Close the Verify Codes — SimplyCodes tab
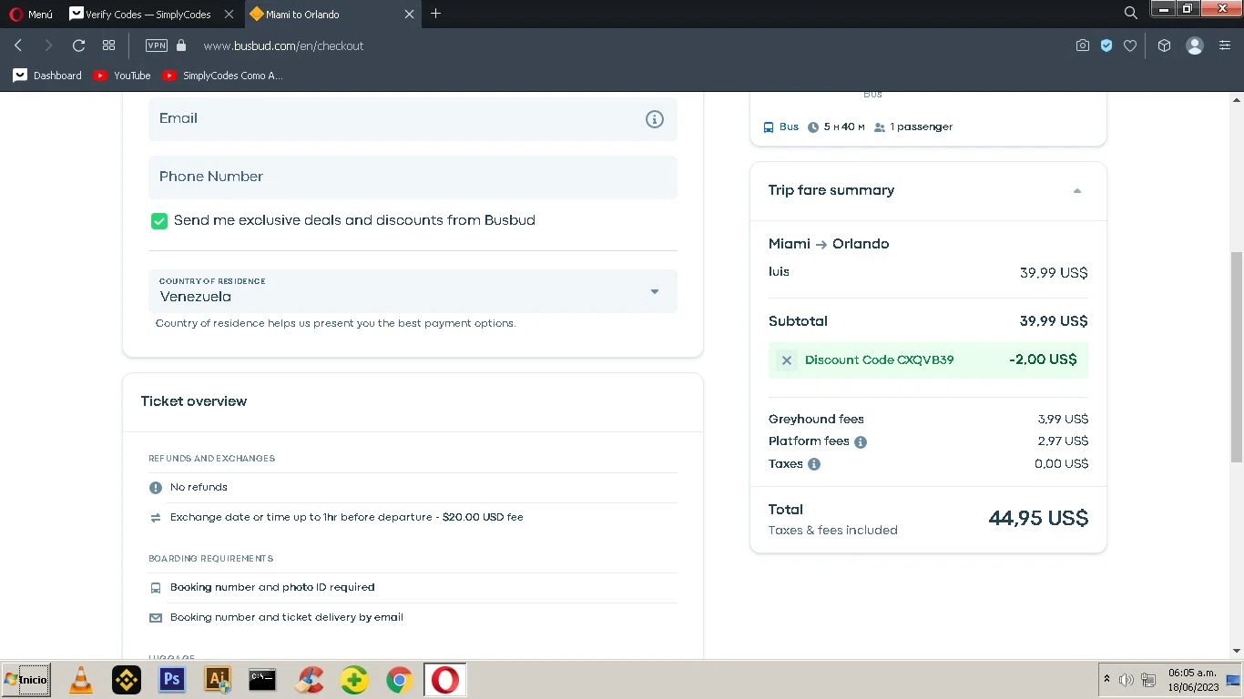Screen dimensions: 1244x699 (x=229, y=14)
